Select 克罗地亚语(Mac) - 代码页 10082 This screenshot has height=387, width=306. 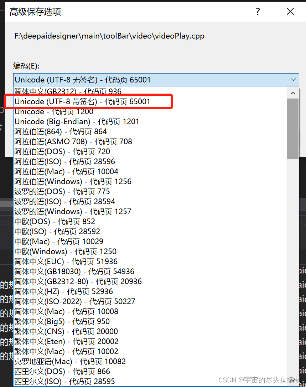coord(69,361)
